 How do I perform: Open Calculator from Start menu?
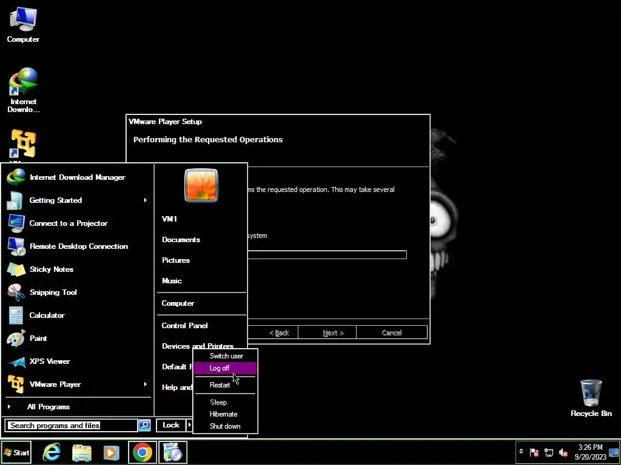coord(78,315)
